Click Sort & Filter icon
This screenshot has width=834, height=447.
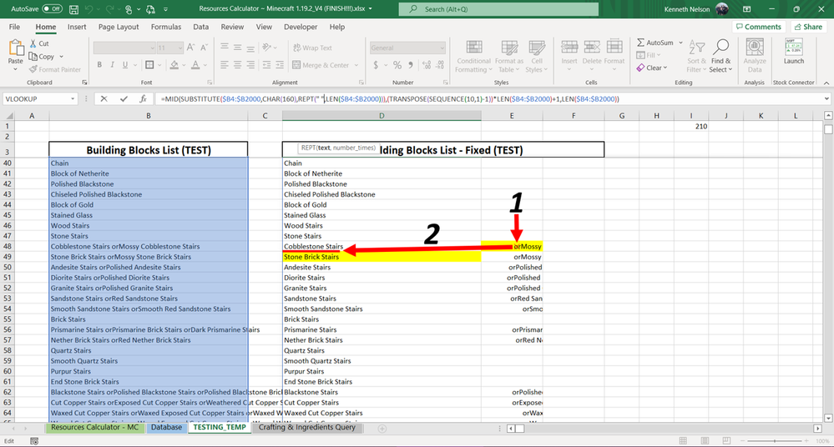click(696, 48)
